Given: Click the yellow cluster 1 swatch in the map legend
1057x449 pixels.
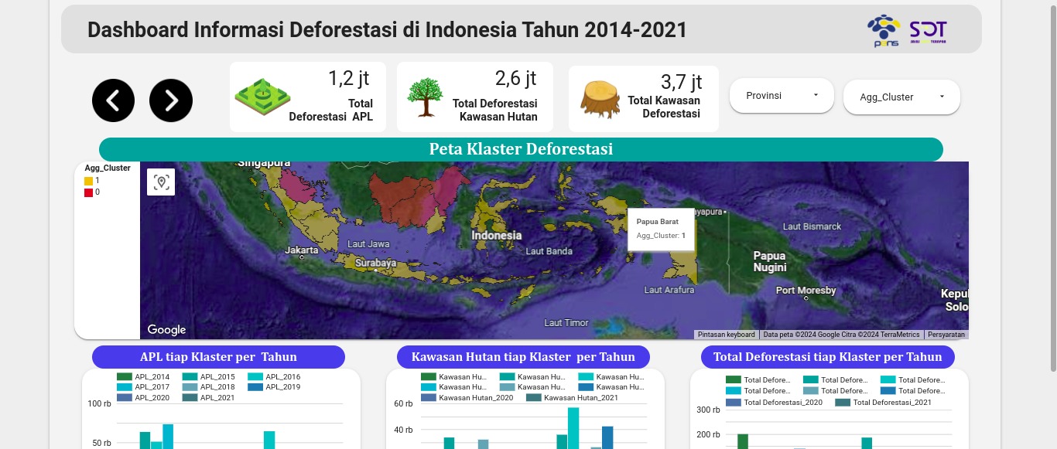Looking at the screenshot, I should 87,181.
